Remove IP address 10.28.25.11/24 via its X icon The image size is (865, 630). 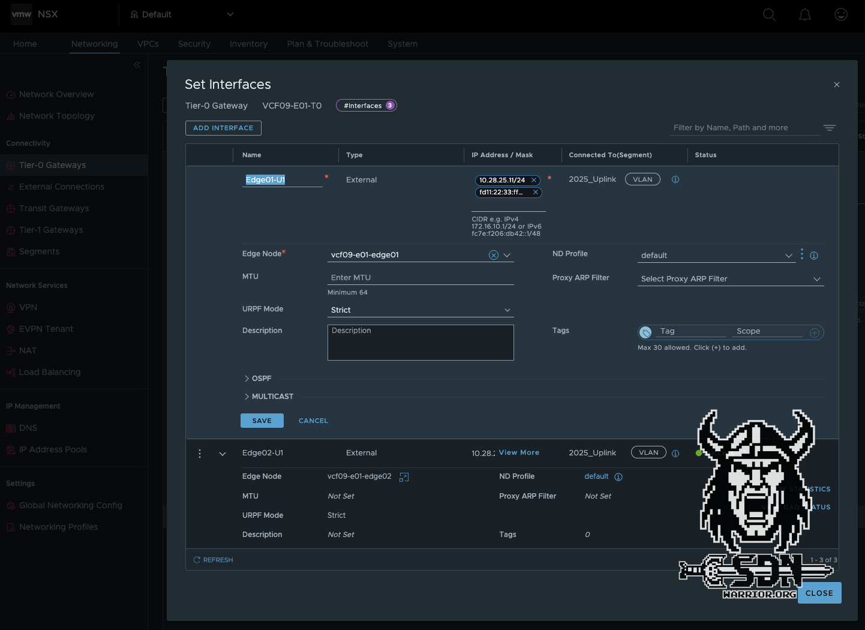pos(533,180)
